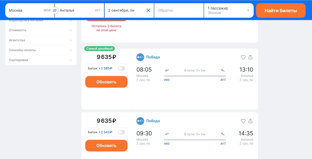Viewport: 312px width, 159px height.
Task: Click Обновить for the 08:05 flight
Action: click(x=106, y=82)
